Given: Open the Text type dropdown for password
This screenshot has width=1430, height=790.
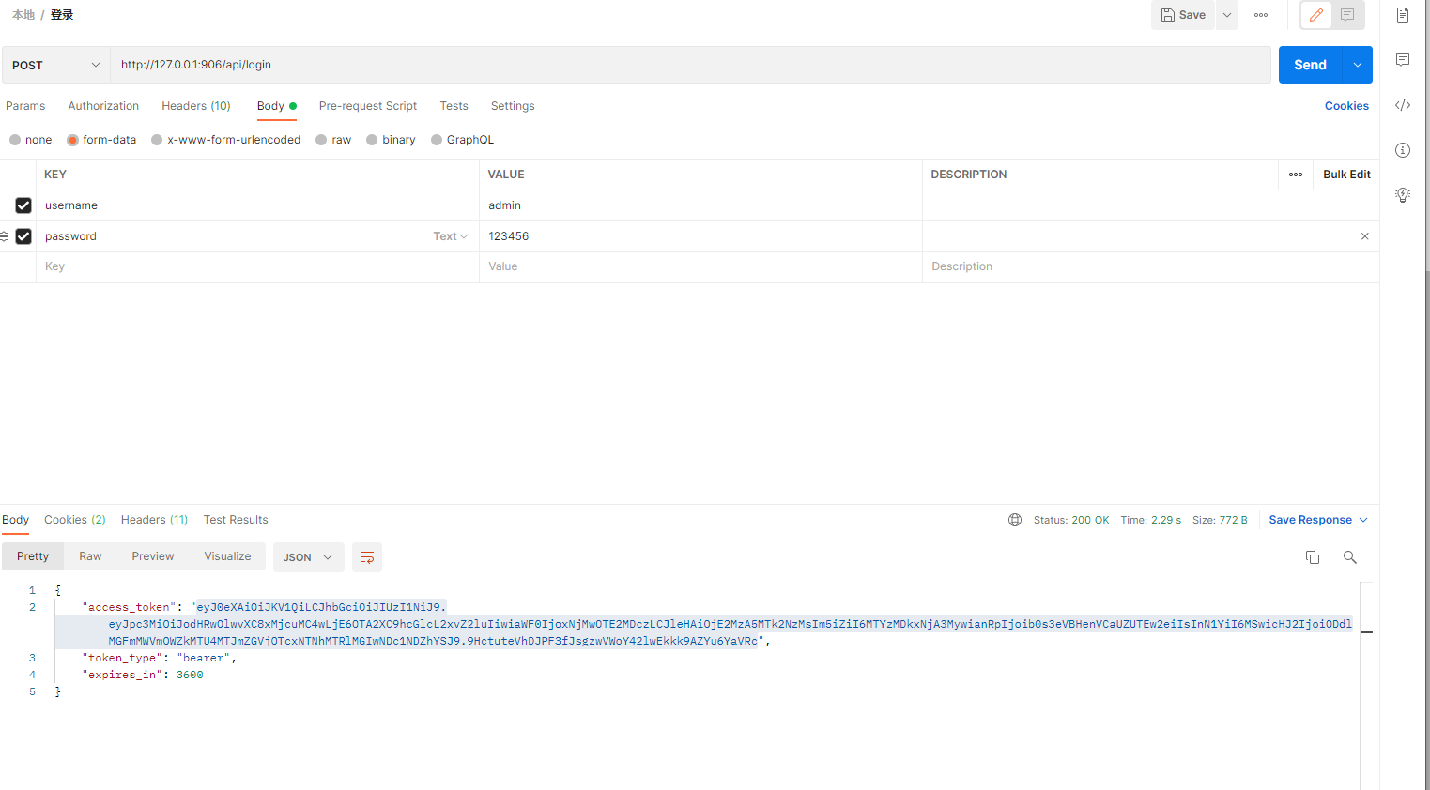Looking at the screenshot, I should click(451, 236).
